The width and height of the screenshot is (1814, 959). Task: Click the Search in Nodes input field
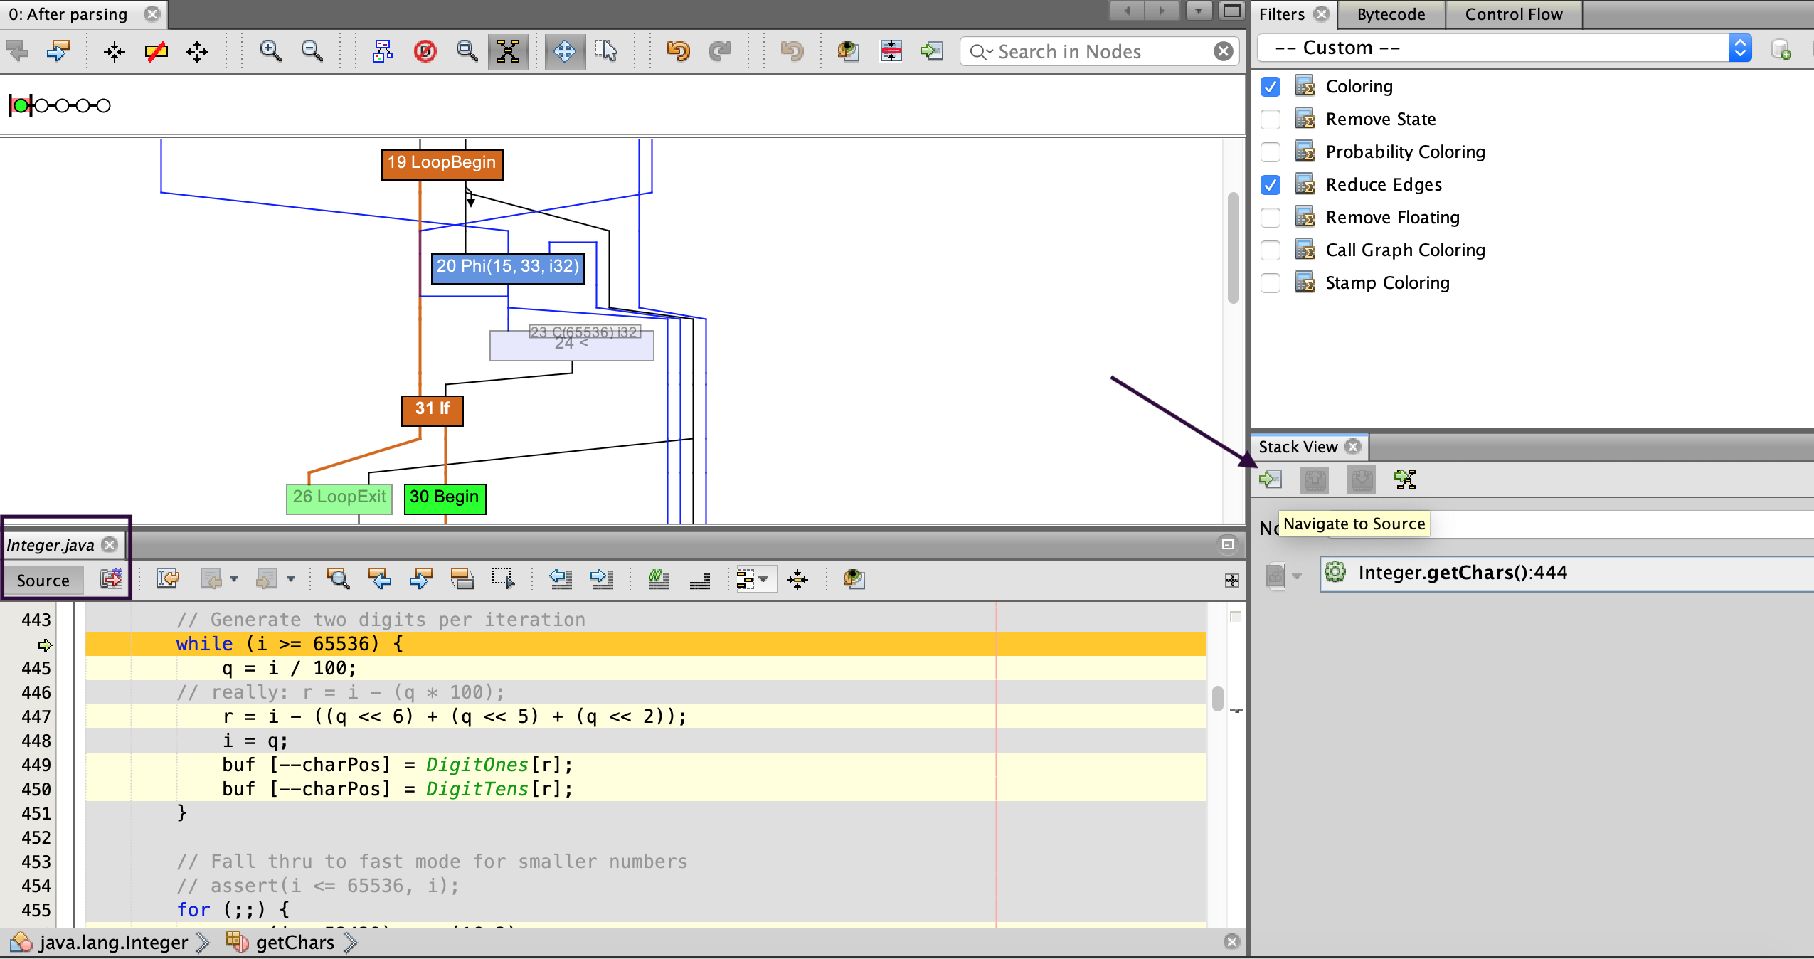[x=1100, y=51]
